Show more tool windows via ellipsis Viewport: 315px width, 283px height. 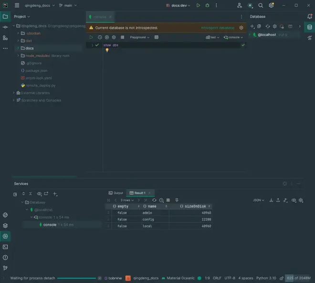tap(5, 48)
